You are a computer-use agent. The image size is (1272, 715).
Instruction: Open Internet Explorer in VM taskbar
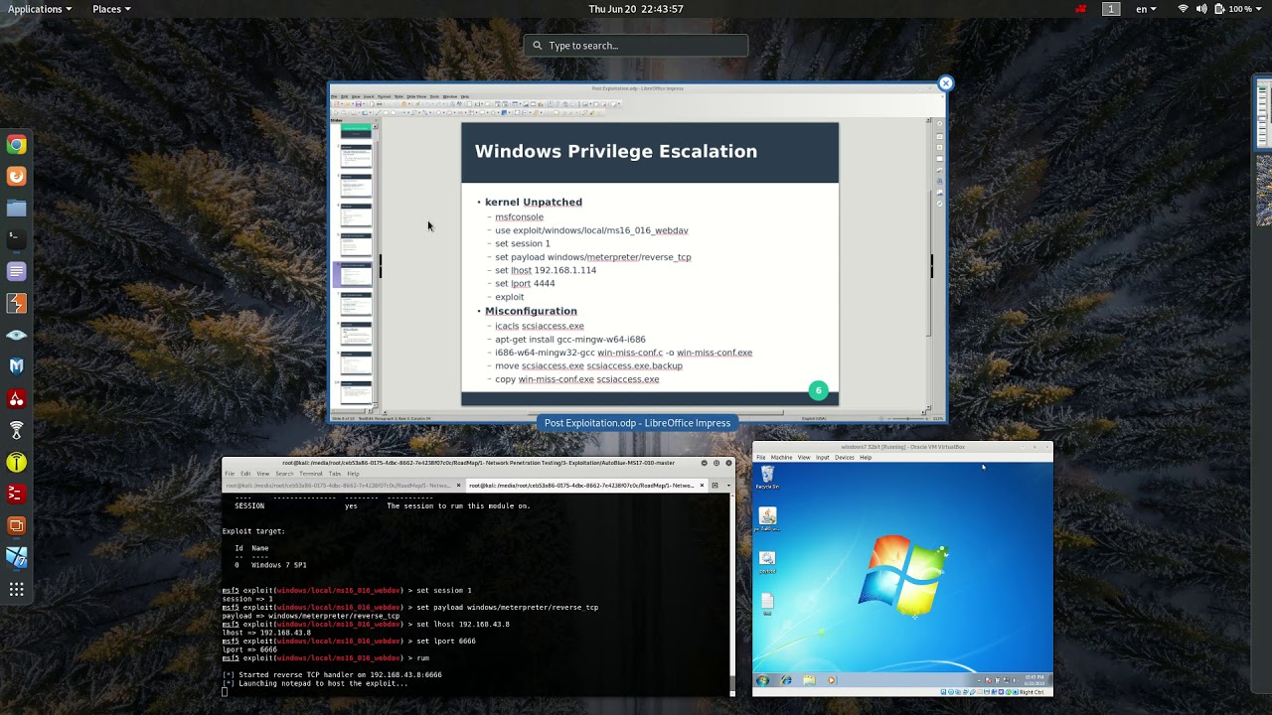pos(786,680)
